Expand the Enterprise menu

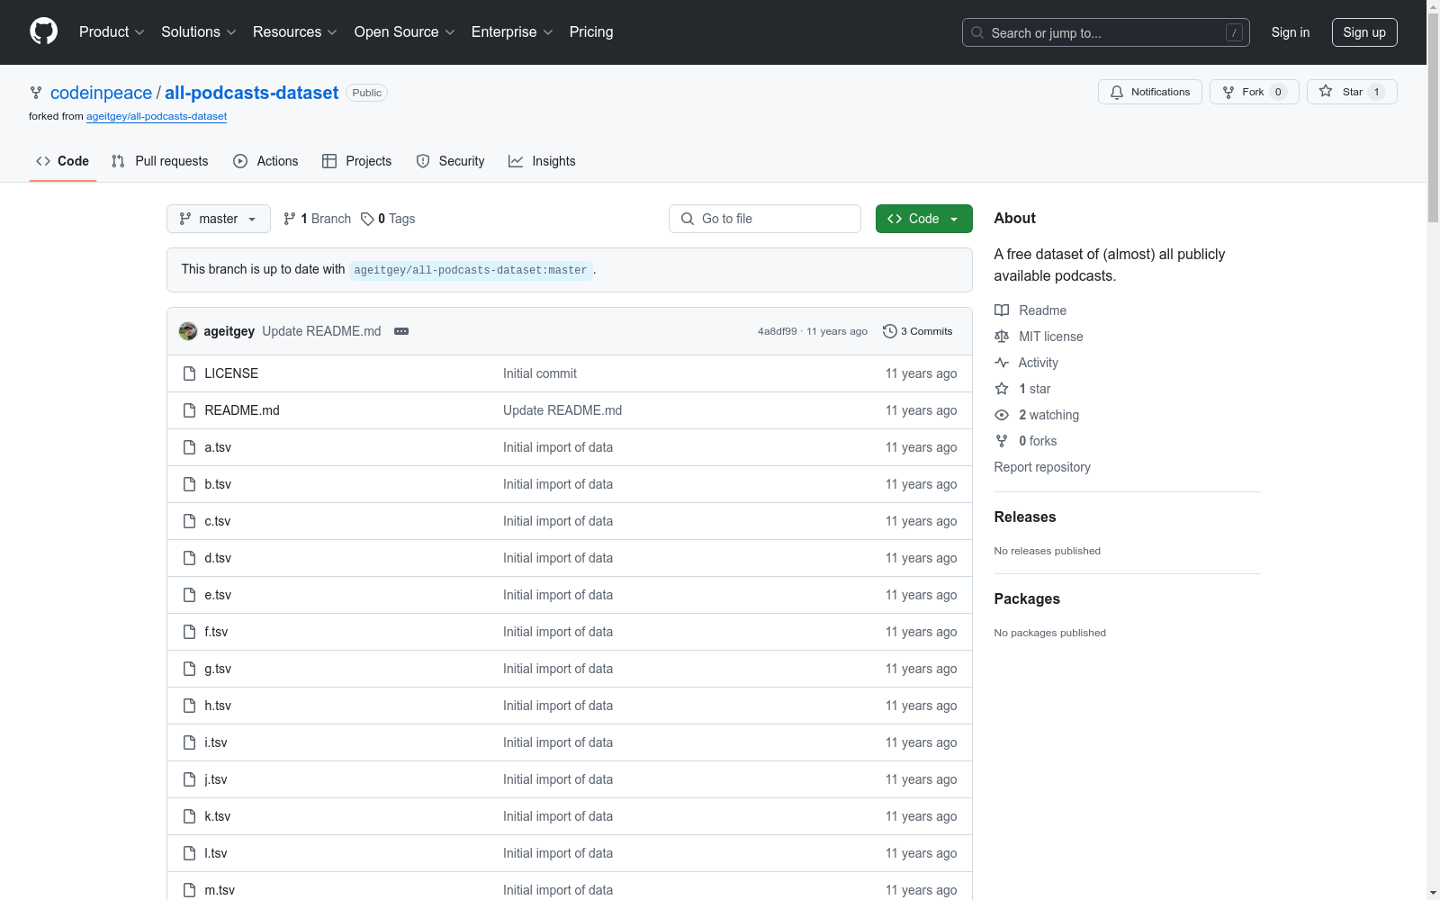511,31
